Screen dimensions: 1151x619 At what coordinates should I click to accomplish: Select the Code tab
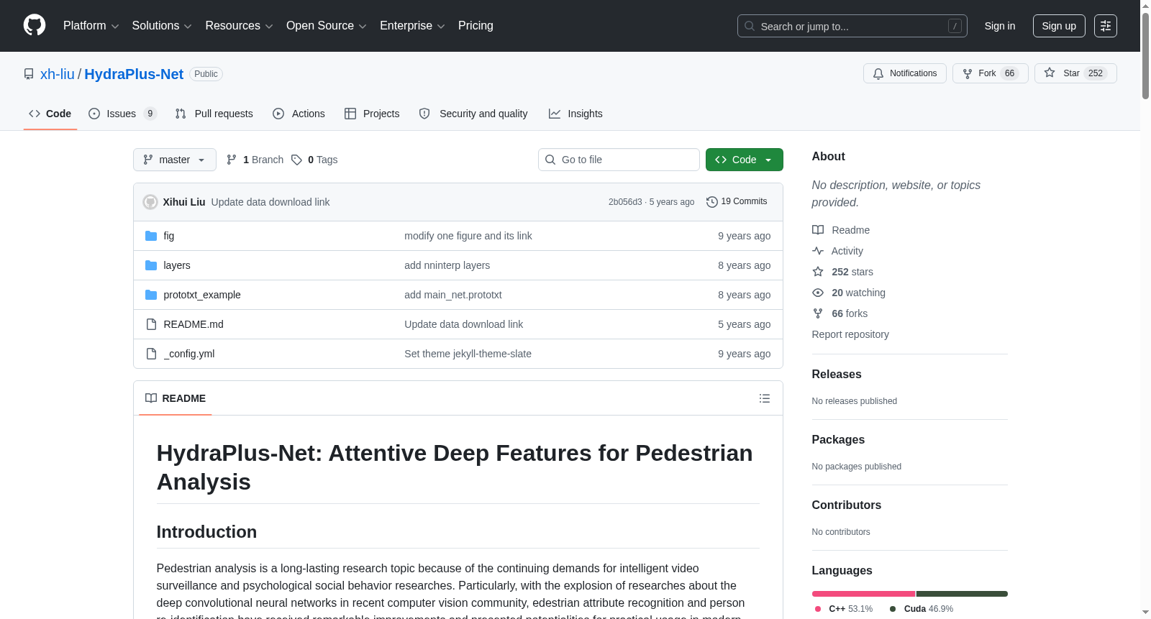(x=50, y=114)
